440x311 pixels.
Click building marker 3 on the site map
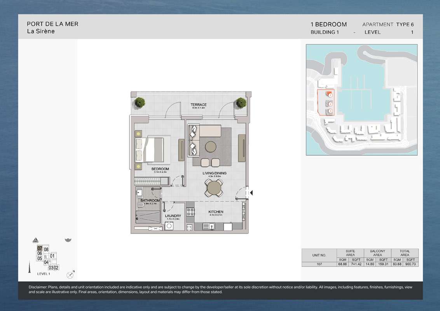click(330, 111)
